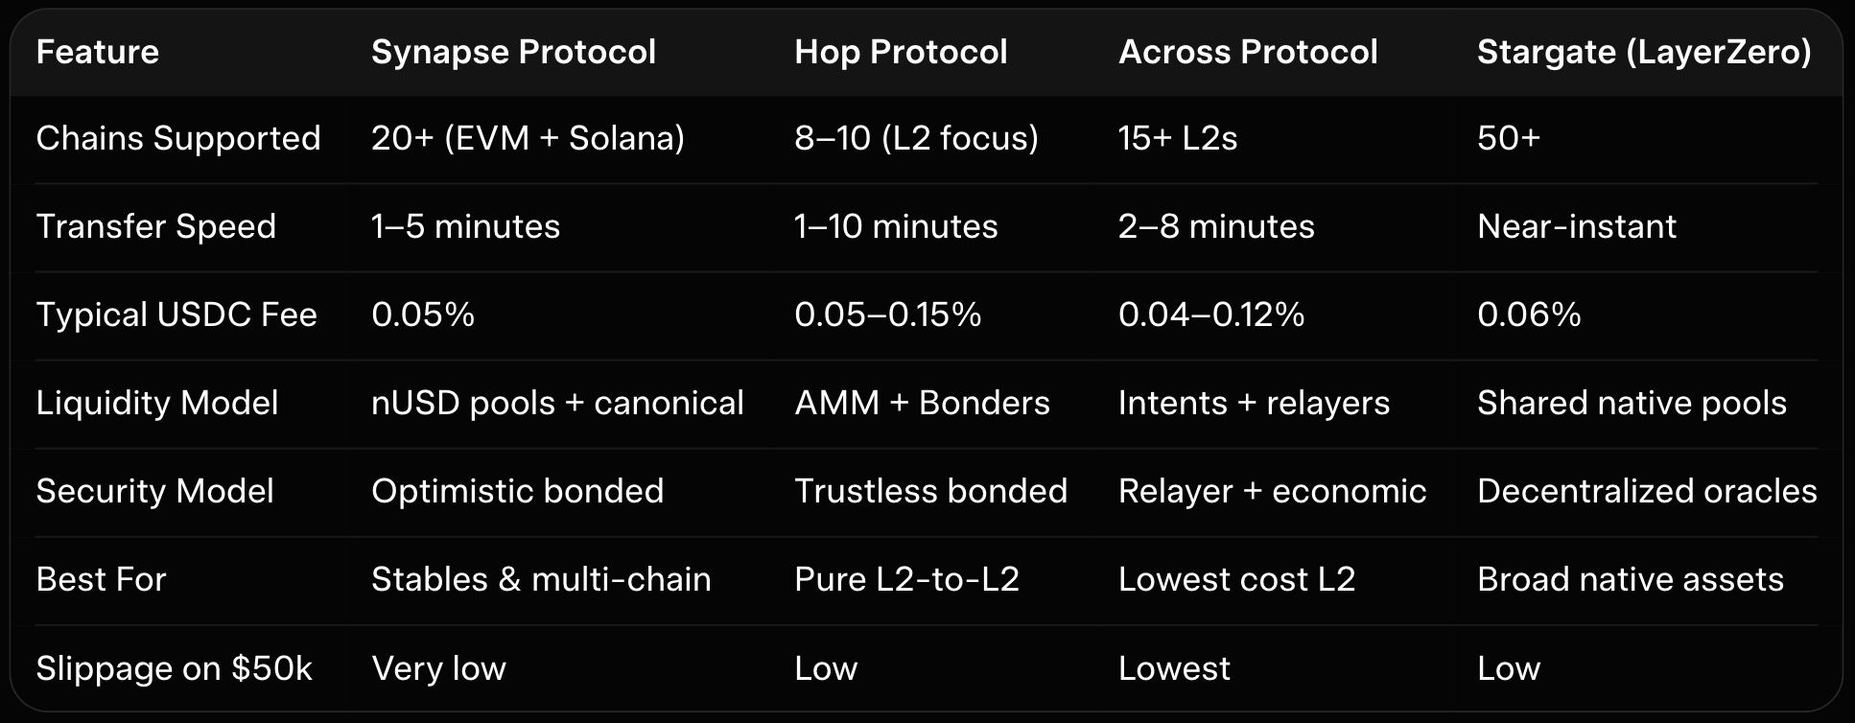This screenshot has height=723, width=1855.
Task: Click the Lowest slippage cell
Action: pyautogui.click(x=1174, y=668)
